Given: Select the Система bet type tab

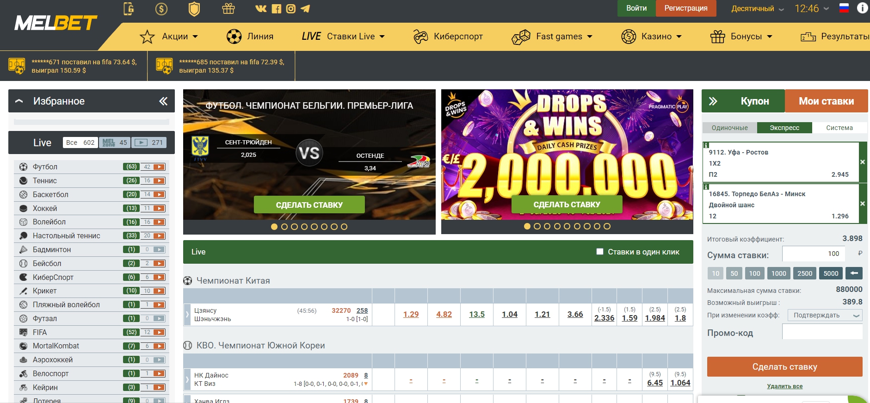Looking at the screenshot, I should (839, 128).
